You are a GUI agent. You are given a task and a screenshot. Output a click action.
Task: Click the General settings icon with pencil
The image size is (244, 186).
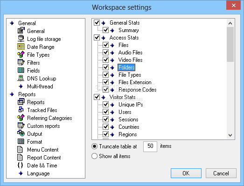[x=21, y=30]
